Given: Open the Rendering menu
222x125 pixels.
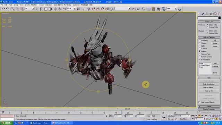Looking at the screenshot, I should click(x=68, y=5).
